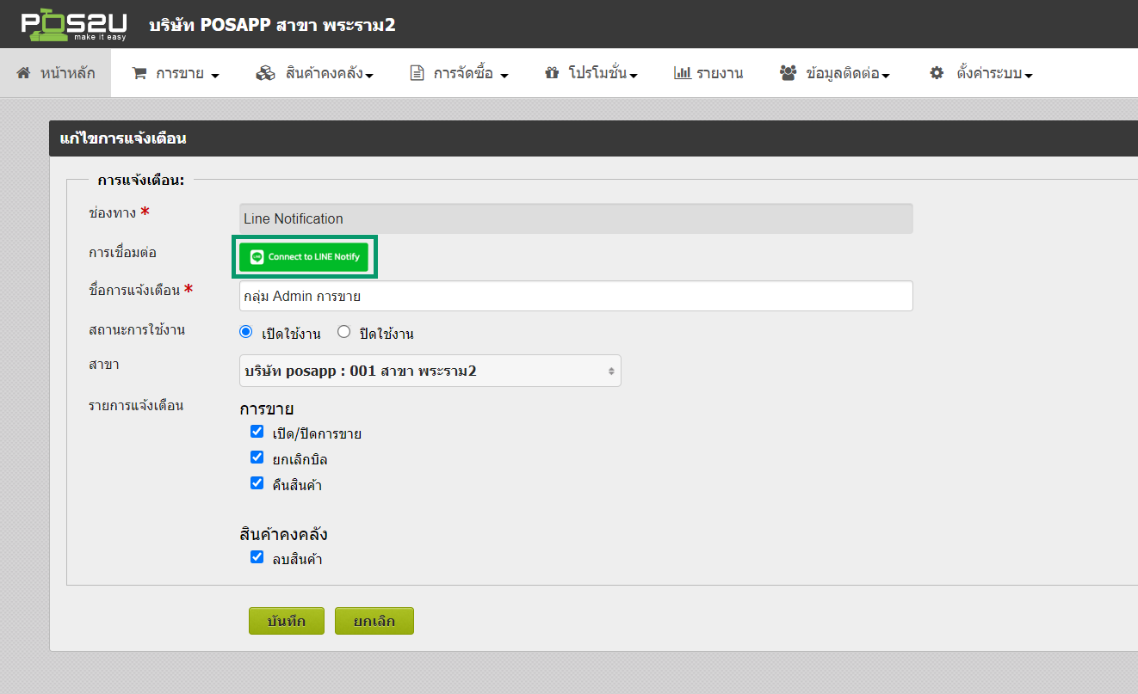Click the ยกเลิกบิล label text
The width and height of the screenshot is (1138, 694).
click(x=300, y=459)
